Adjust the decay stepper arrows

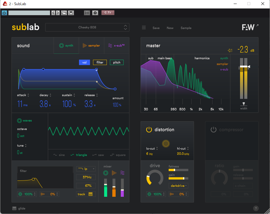click(50, 95)
